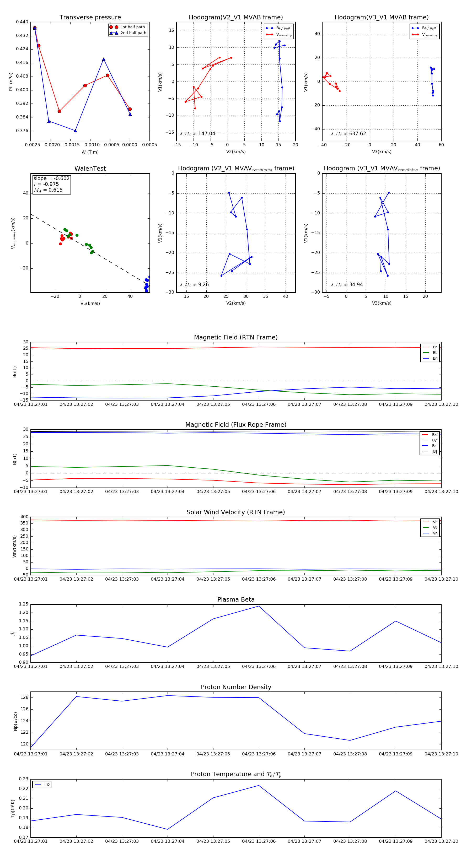This screenshot has height=865, width=472.
Task: Click "13:27:05" tick label under Plasma Beta plot
Action: click(213, 667)
